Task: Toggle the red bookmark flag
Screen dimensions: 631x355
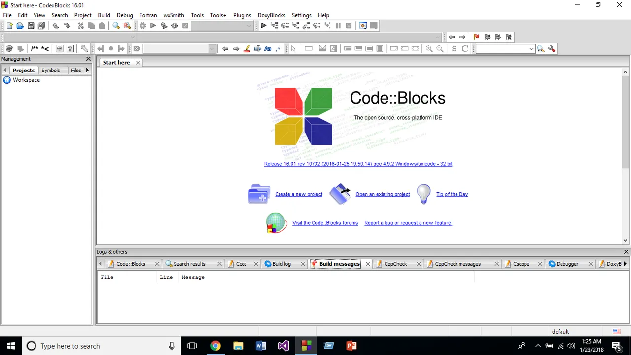Action: [x=476, y=37]
